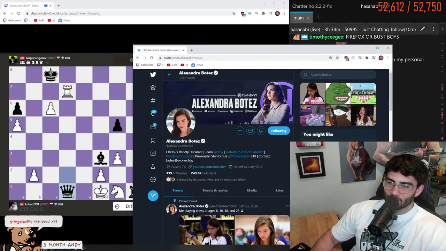Go back in the Twitter browser window
The height and width of the screenshot is (251, 446).
click(138, 58)
